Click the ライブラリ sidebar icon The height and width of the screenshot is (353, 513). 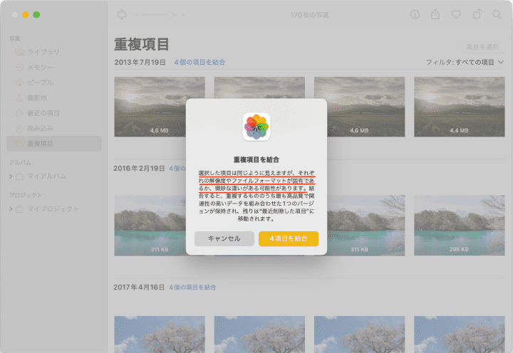(20, 52)
